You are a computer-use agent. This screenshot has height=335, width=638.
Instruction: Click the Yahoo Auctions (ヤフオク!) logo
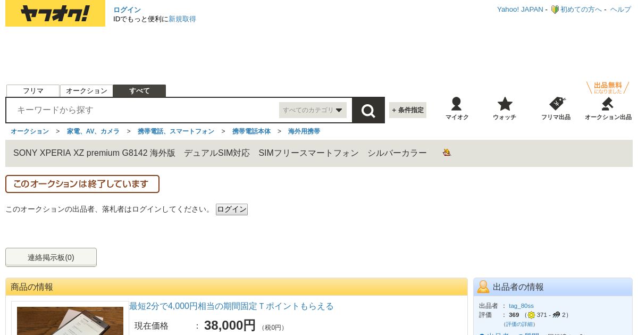55,13
